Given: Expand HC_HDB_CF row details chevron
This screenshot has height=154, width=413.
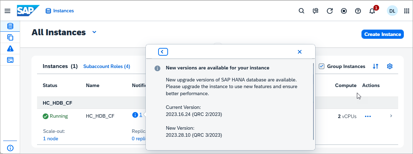Looking at the screenshot, I should pos(391,116).
